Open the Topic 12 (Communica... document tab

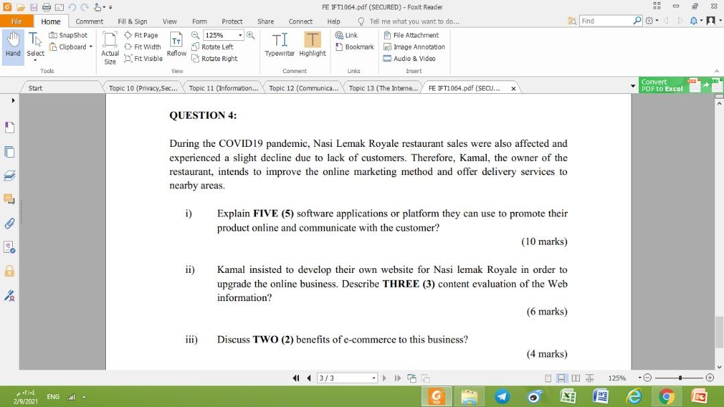point(303,87)
